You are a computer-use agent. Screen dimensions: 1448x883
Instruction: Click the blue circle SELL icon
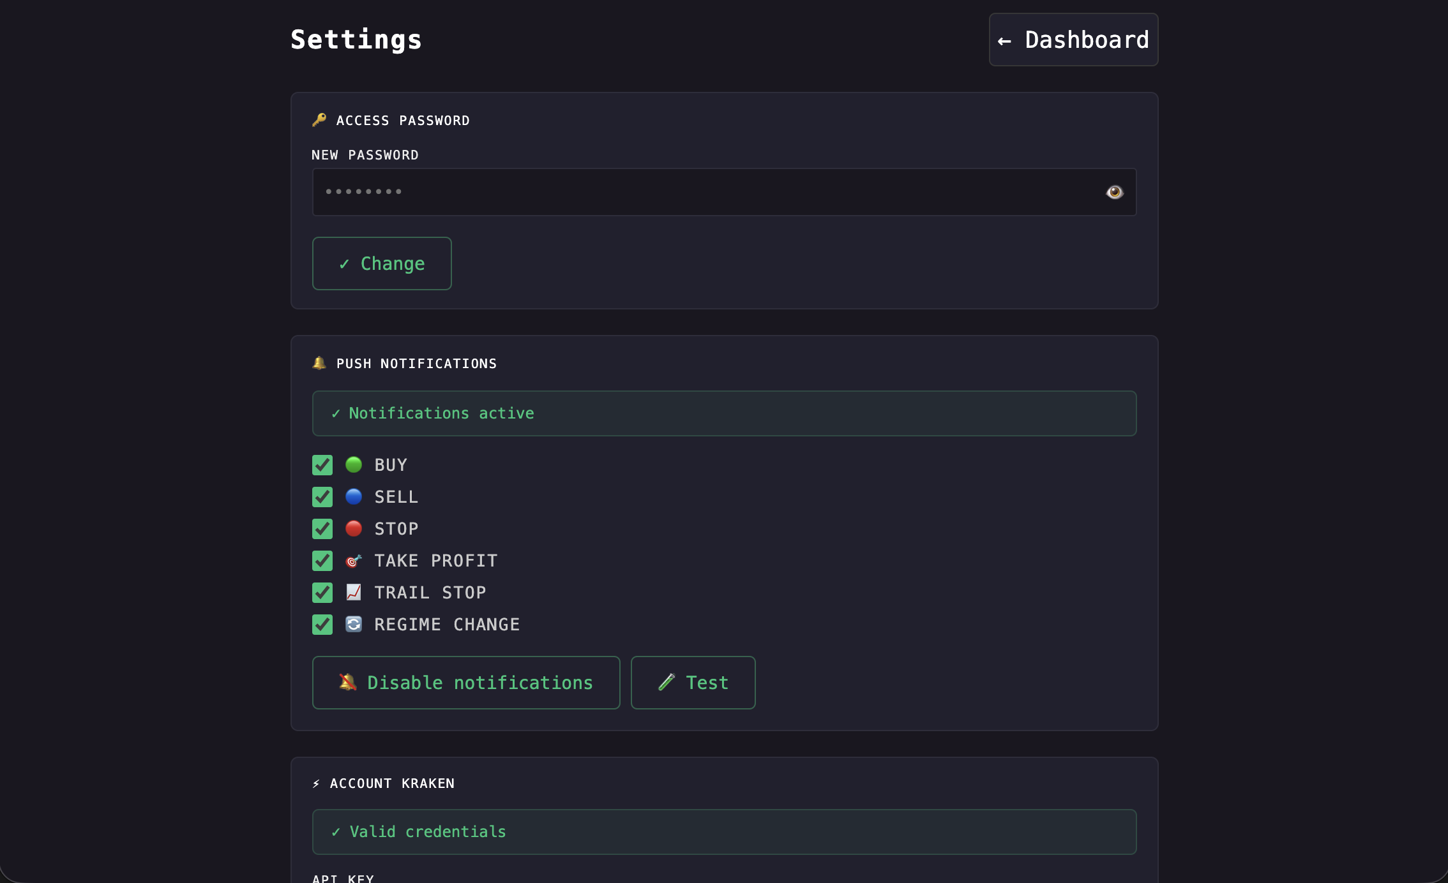tap(354, 496)
